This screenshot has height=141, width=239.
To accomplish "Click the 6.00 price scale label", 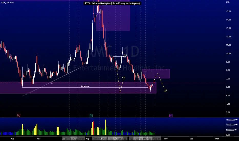I will pyautogui.click(x=228, y=87).
